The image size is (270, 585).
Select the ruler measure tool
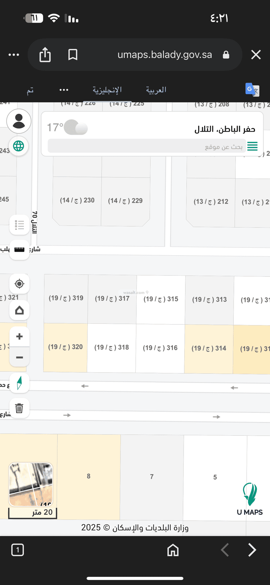click(x=19, y=250)
